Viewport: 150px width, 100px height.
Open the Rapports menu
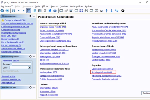pyautogui.click(x=54, y=6)
